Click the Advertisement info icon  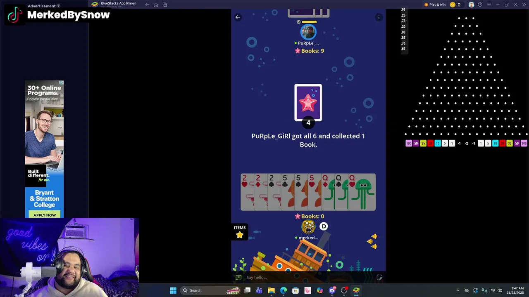(x=58, y=6)
